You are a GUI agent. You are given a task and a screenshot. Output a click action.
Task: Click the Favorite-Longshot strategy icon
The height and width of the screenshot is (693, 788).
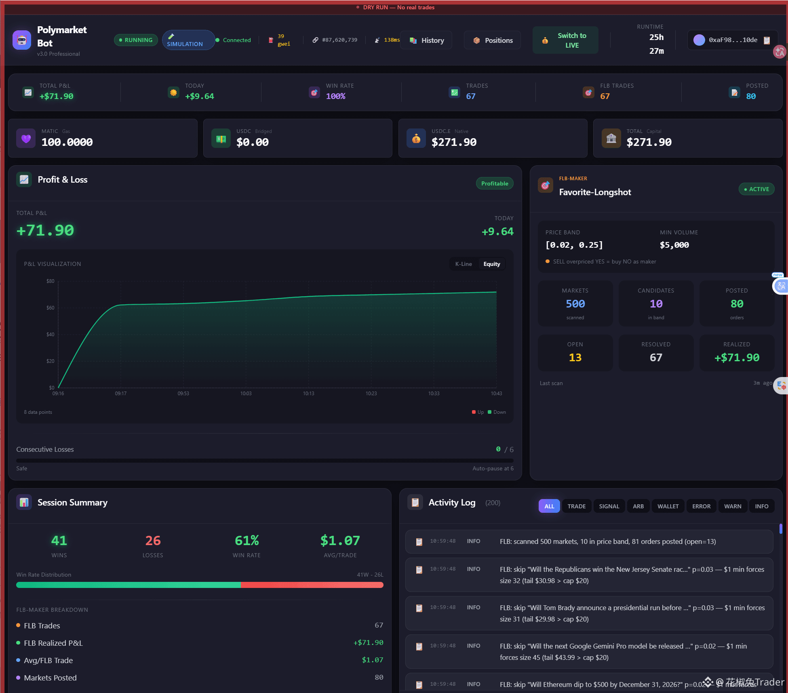[546, 185]
